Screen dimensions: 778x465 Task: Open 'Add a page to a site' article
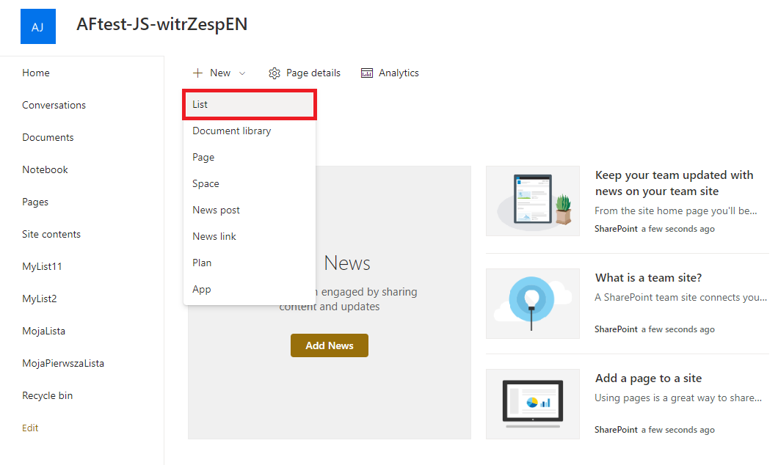[x=648, y=378]
